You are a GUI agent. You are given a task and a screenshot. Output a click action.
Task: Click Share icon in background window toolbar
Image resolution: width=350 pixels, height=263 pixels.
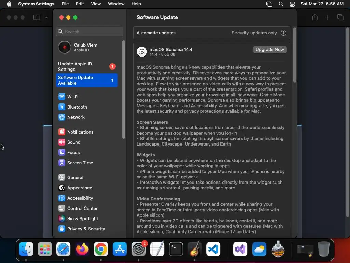point(315,17)
